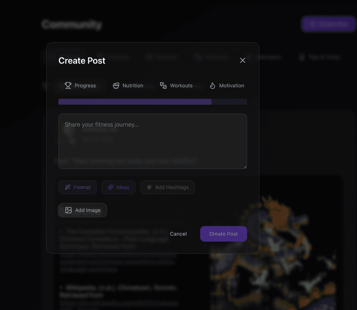357x310 pixels.
Task: Focus the Share your fitness journey textbox
Action: 153,141
